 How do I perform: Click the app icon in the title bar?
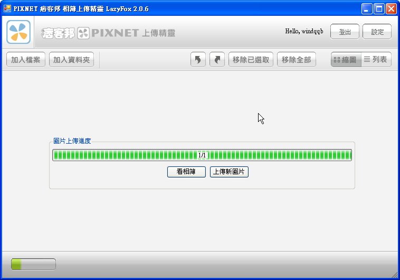(x=7, y=8)
